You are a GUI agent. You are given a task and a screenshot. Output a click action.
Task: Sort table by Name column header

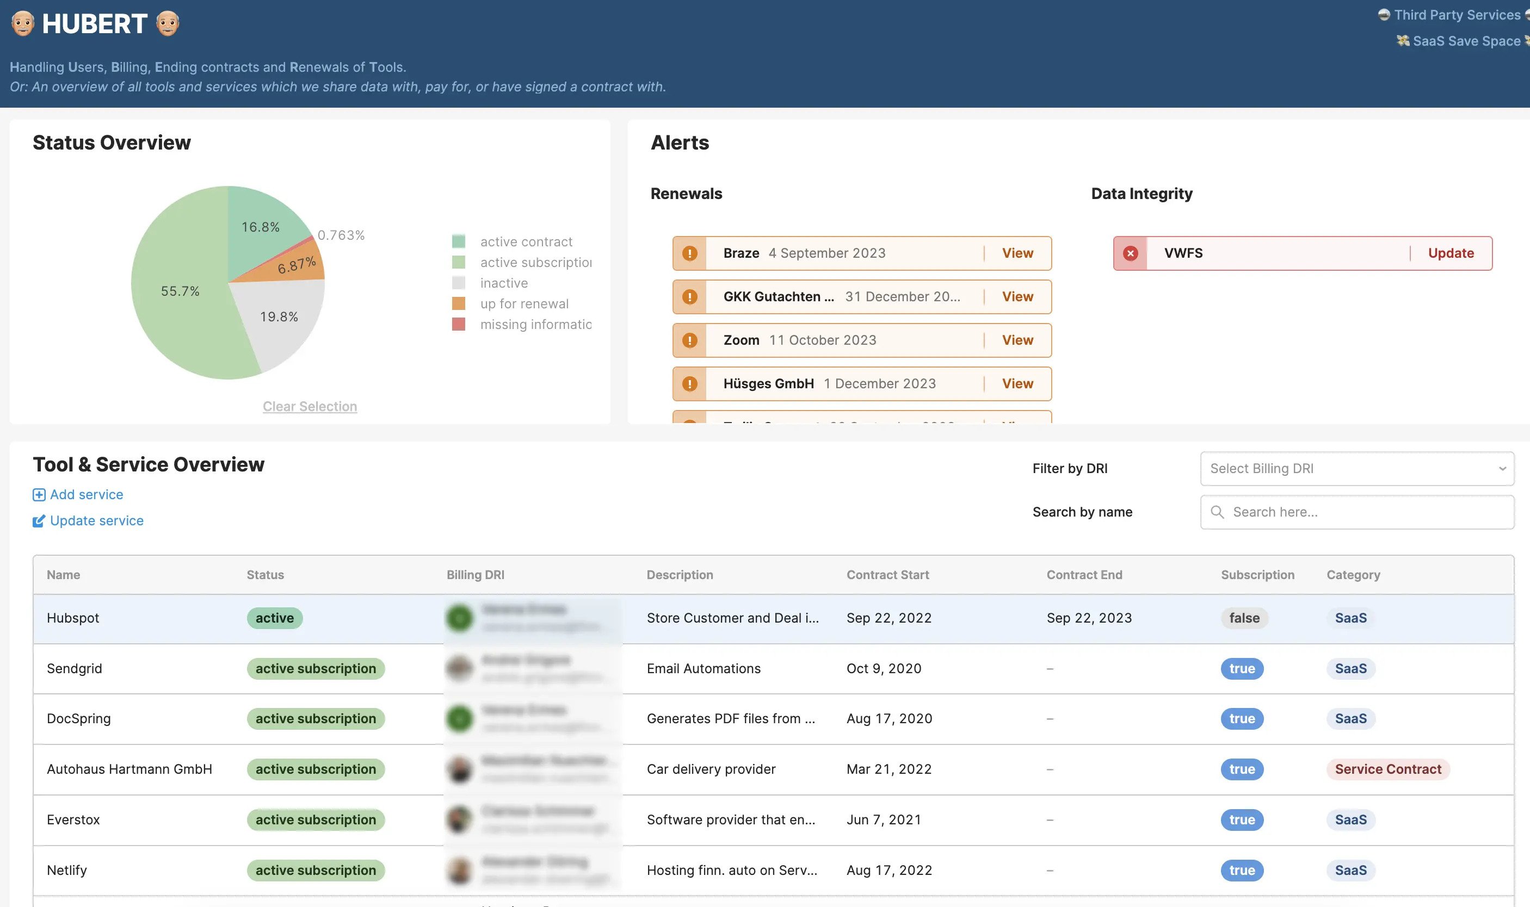pyautogui.click(x=64, y=575)
